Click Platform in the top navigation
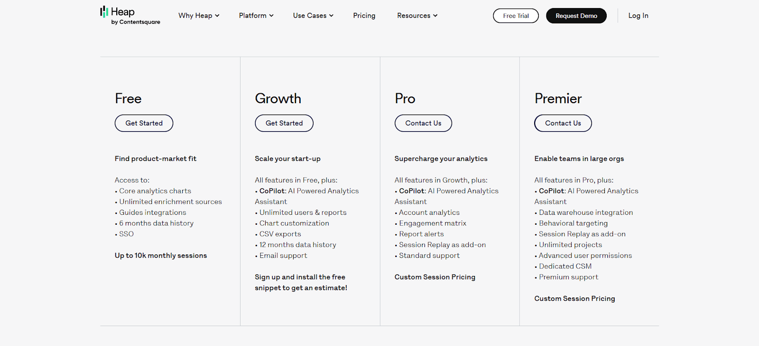The image size is (759, 346). click(252, 16)
